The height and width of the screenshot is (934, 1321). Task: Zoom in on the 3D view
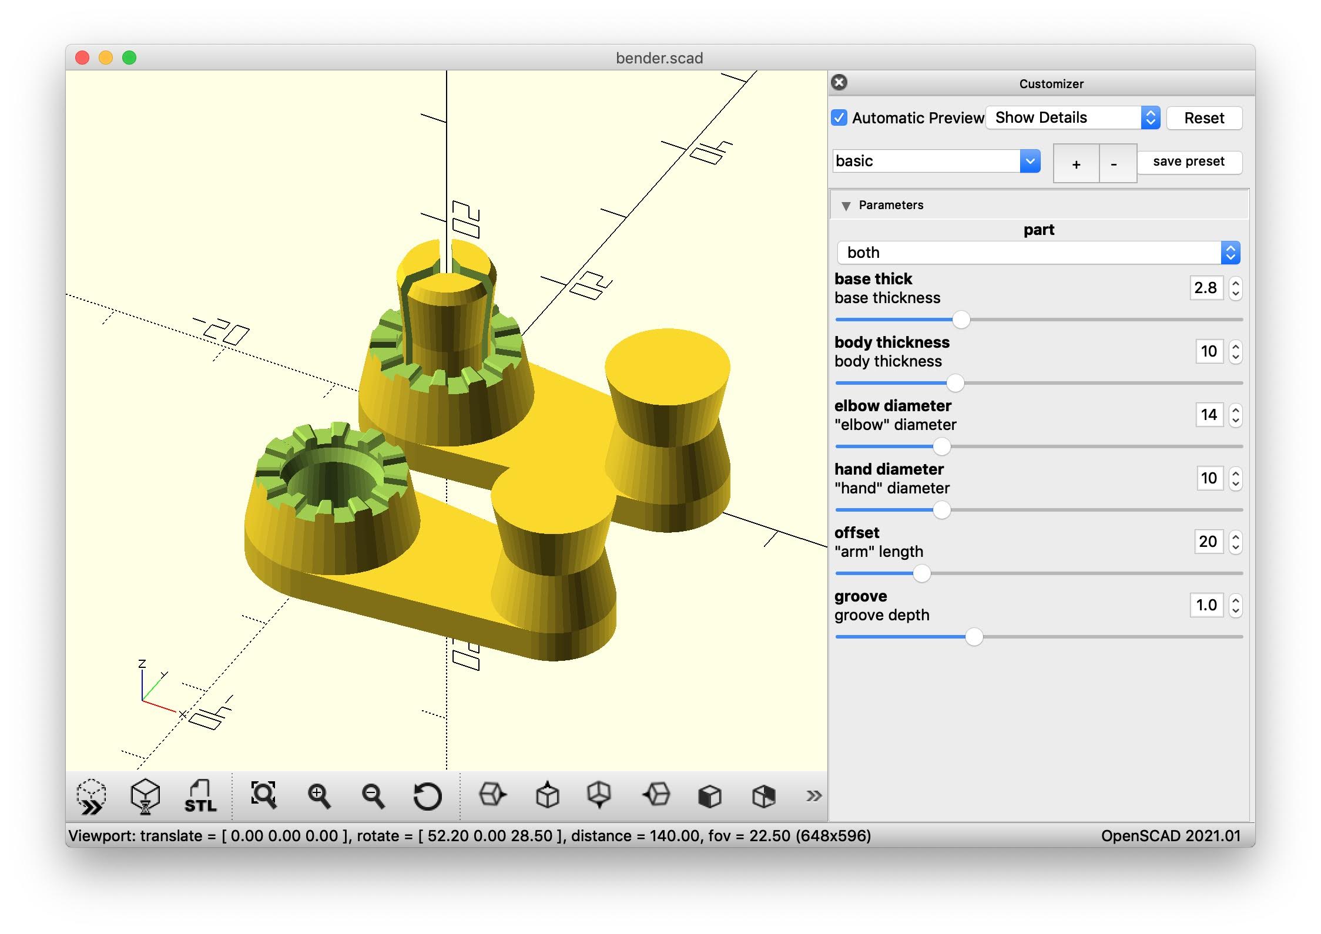click(318, 797)
